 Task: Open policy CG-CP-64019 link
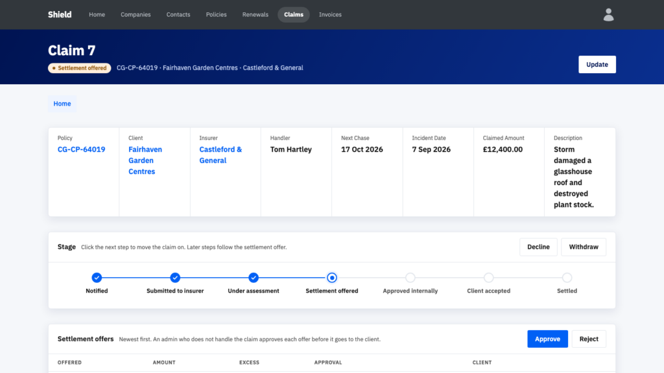click(81, 150)
